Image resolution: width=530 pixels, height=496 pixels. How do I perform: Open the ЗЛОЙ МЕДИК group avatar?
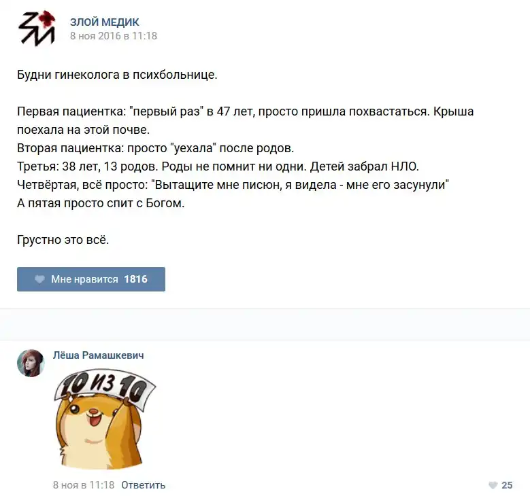37,29
